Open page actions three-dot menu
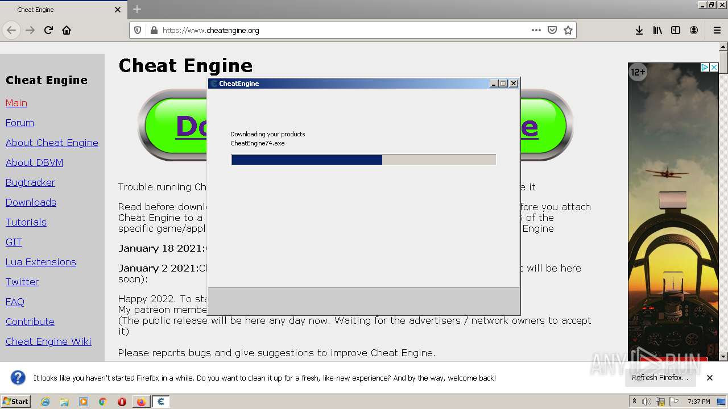The width and height of the screenshot is (728, 409). pos(536,30)
